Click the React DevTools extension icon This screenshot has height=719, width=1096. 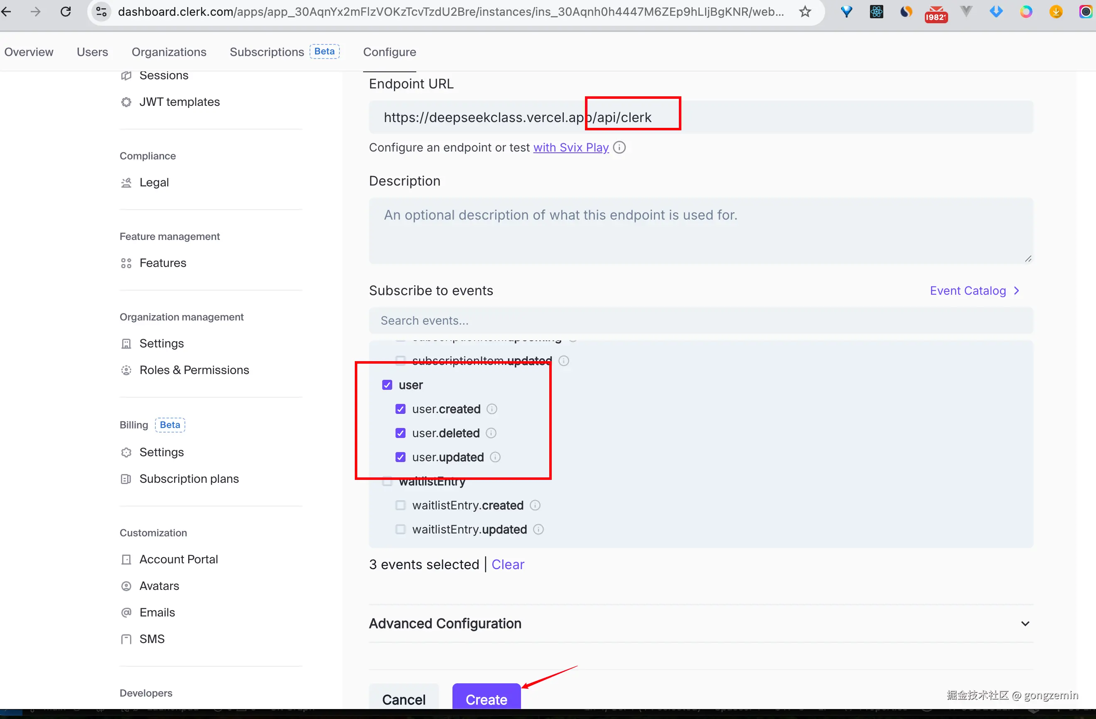[876, 12]
